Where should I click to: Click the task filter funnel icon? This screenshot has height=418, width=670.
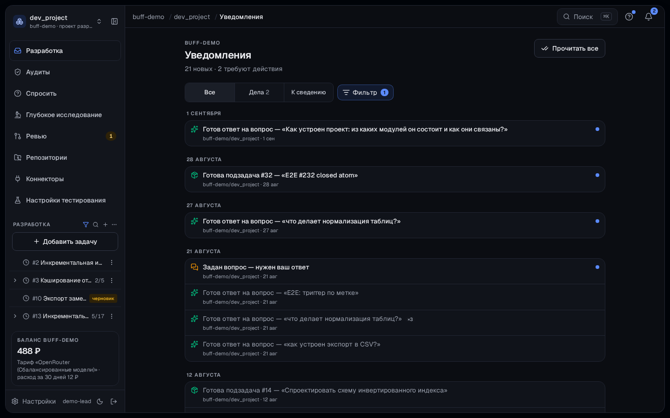86,225
